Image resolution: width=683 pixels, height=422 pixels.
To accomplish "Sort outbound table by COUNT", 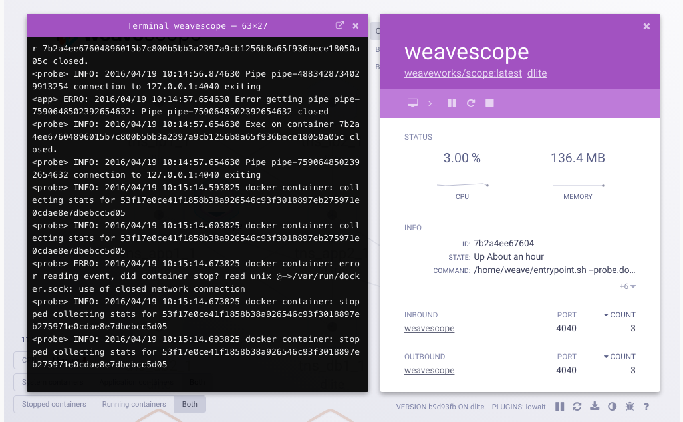I will [x=619, y=357].
